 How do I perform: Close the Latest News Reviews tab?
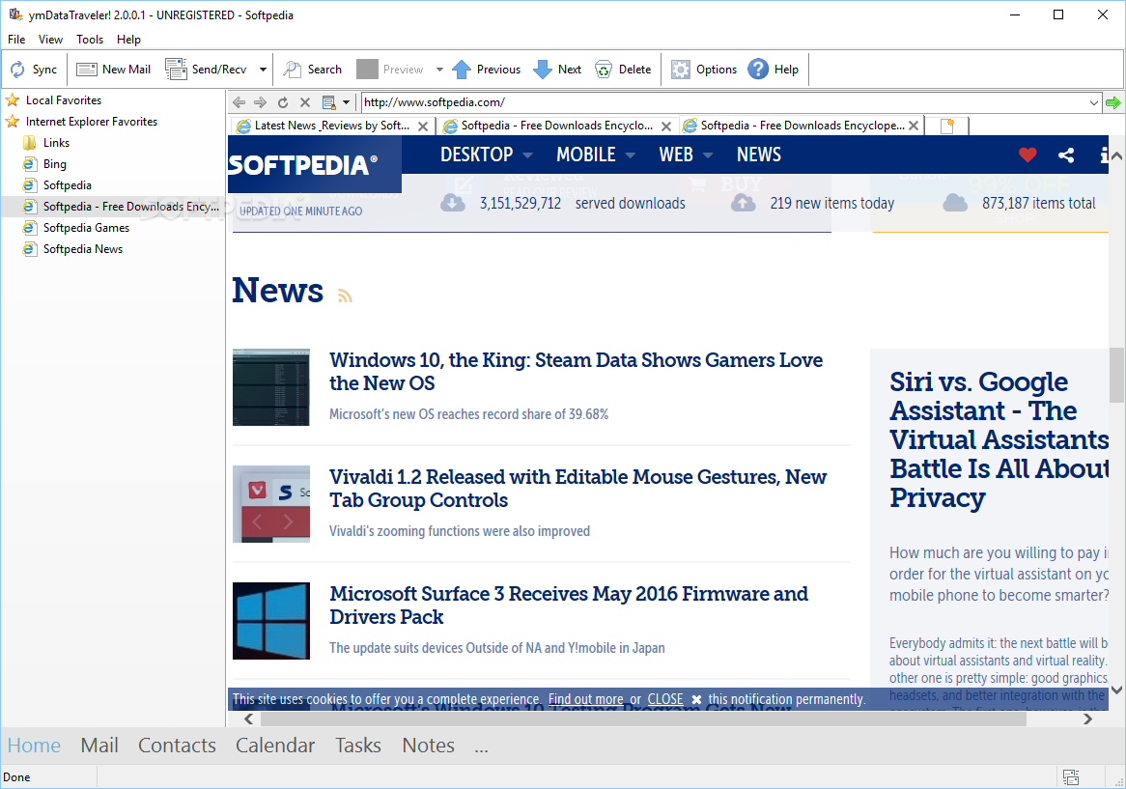(423, 127)
